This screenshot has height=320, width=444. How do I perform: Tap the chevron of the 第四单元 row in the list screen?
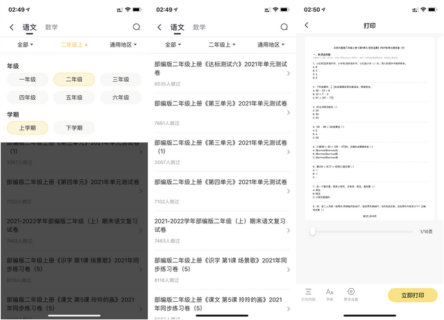coord(289,191)
